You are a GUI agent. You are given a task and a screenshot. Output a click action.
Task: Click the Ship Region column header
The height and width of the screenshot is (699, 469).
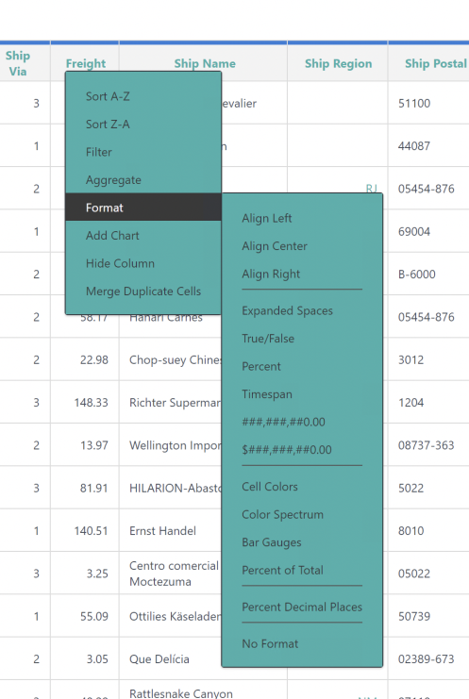[x=338, y=64]
